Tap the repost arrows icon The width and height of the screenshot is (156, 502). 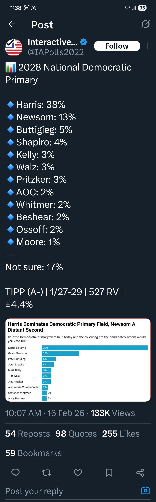pyautogui.click(x=47, y=473)
